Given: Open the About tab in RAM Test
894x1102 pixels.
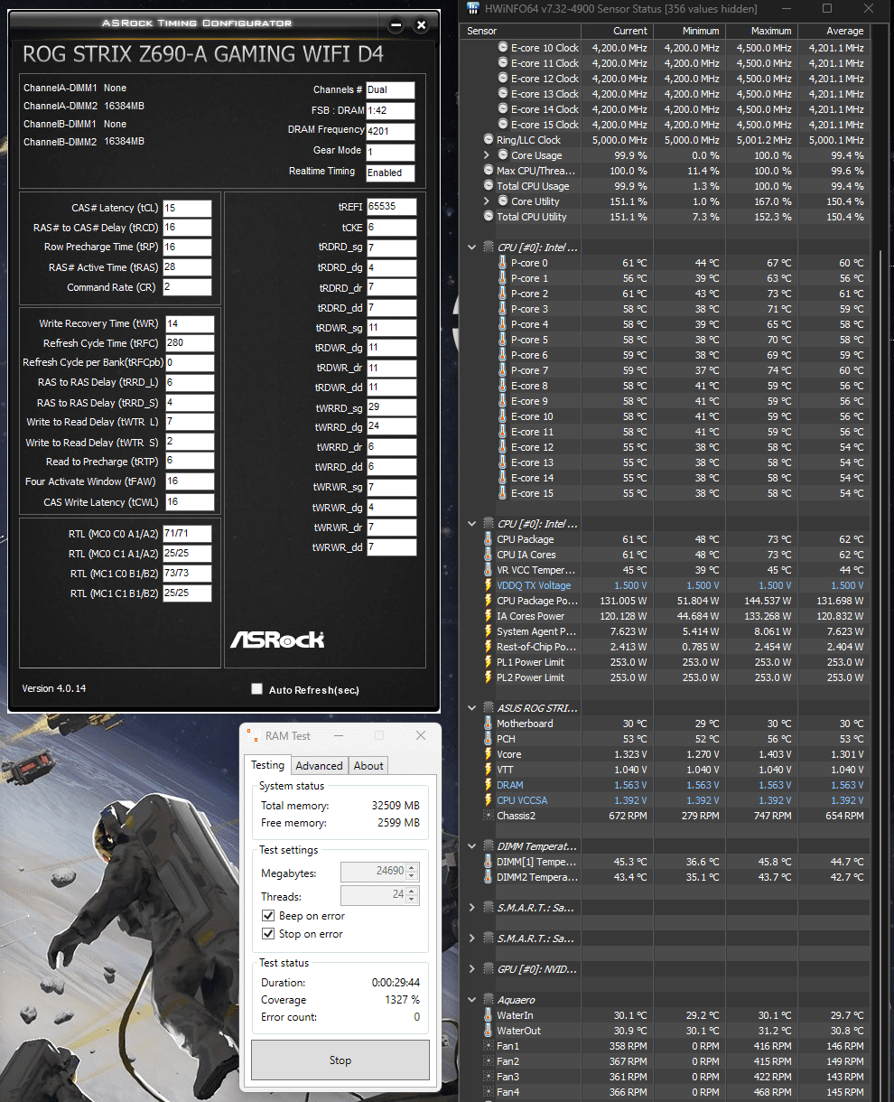Looking at the screenshot, I should pyautogui.click(x=368, y=766).
